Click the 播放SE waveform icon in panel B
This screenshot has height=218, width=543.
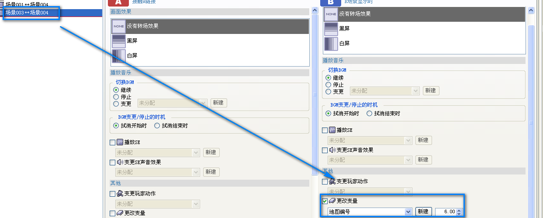[x=332, y=130]
